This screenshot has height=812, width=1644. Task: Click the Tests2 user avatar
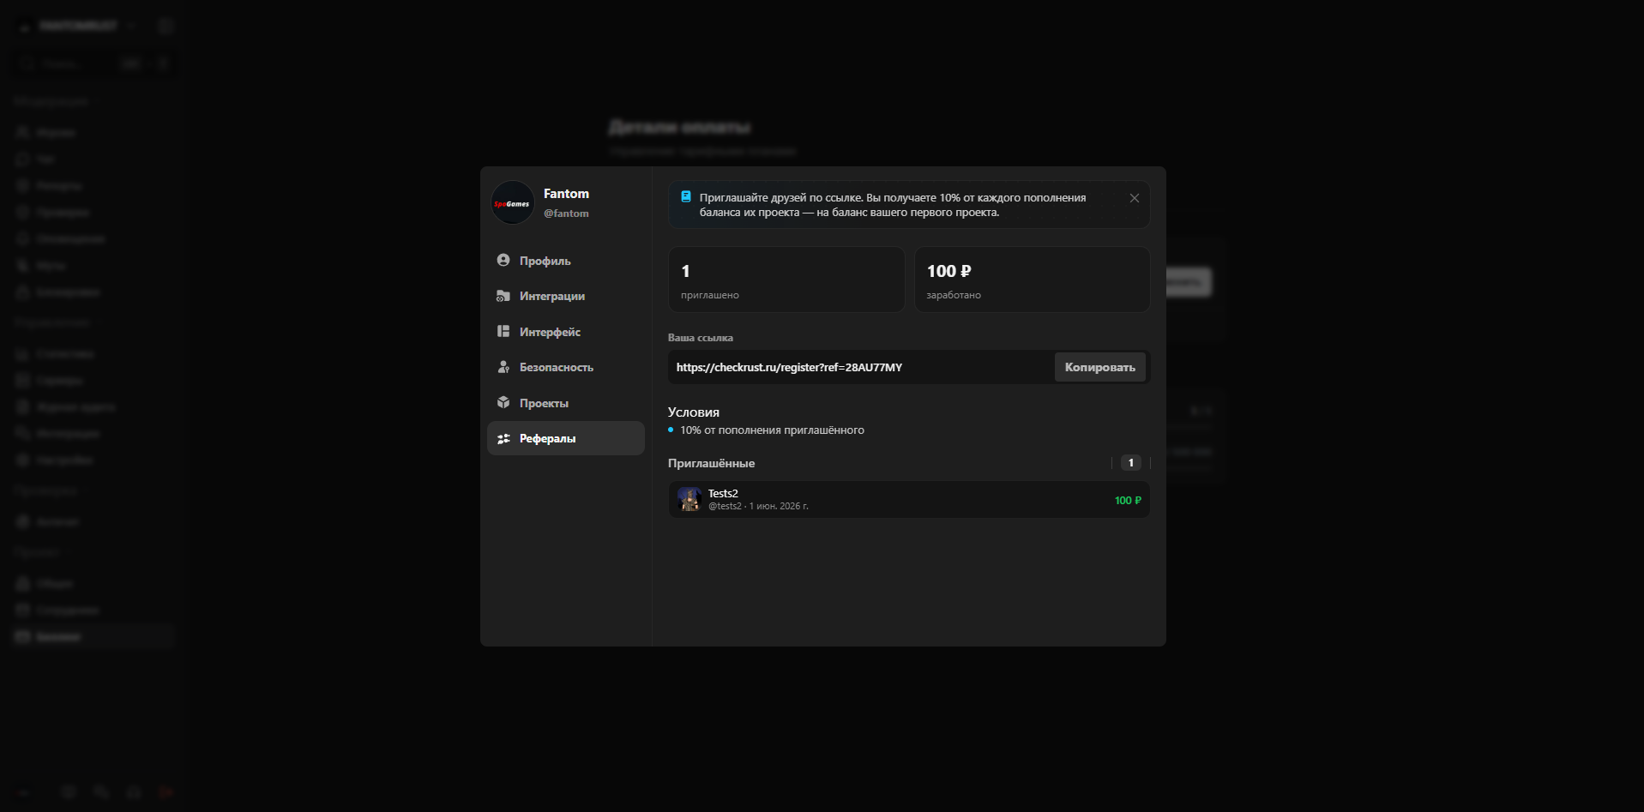pos(690,499)
